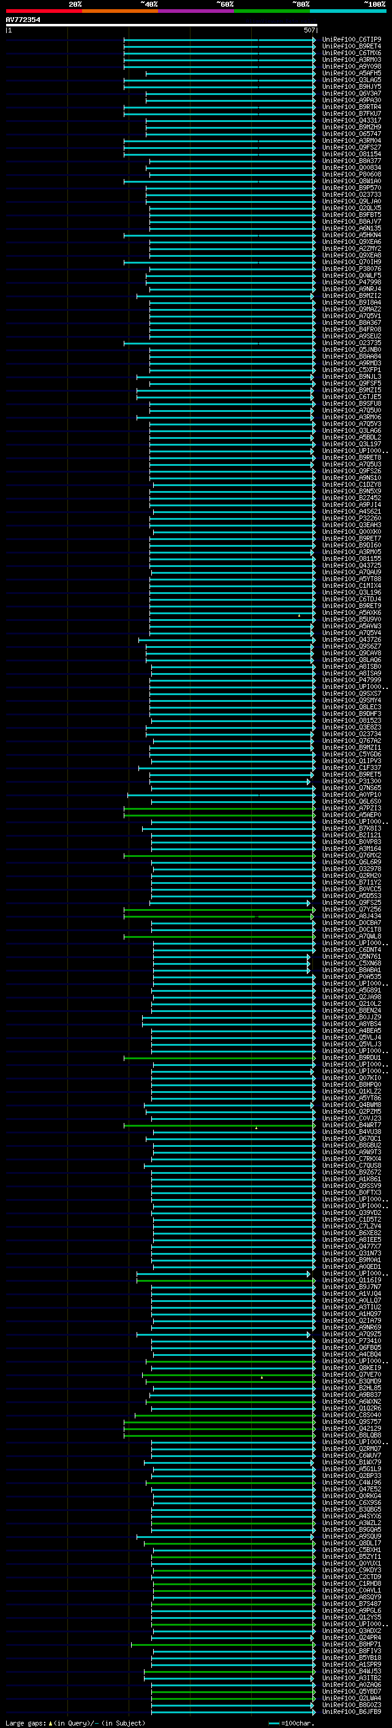This screenshot has height=1728, width=392.
Task: Select the UniRef100_Q6L6R9 label
Action: pyautogui.click(x=351, y=862)
